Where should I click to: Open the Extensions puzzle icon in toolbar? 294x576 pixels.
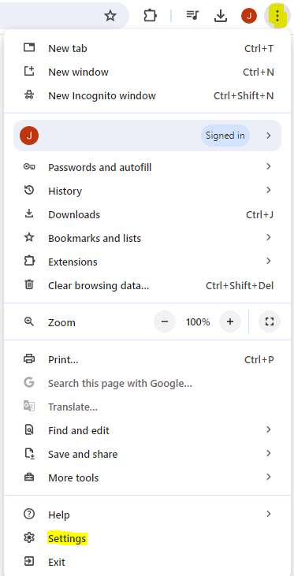point(150,16)
